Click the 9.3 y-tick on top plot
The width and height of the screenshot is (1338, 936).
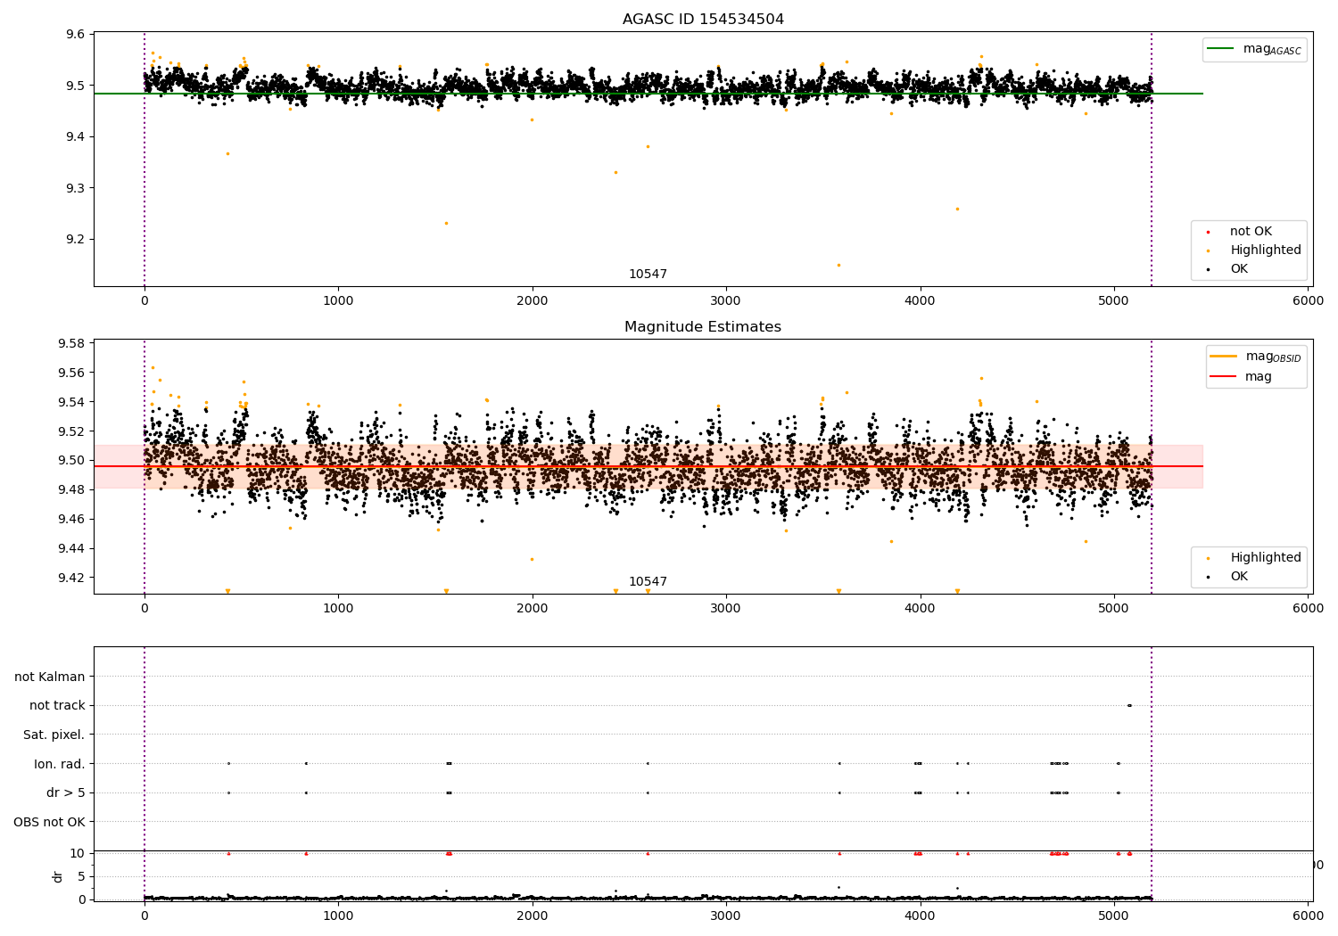(x=76, y=188)
